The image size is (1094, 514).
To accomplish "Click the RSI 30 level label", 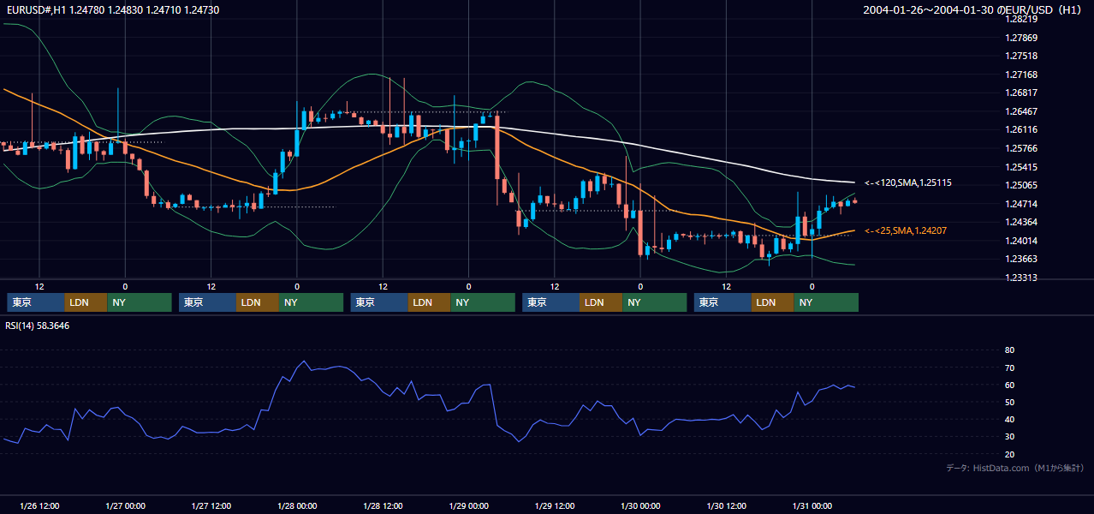I will pos(1009,437).
